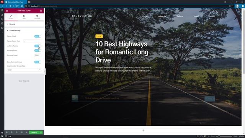Adjust the browser zoom slider

pyautogui.click(x=224, y=136)
